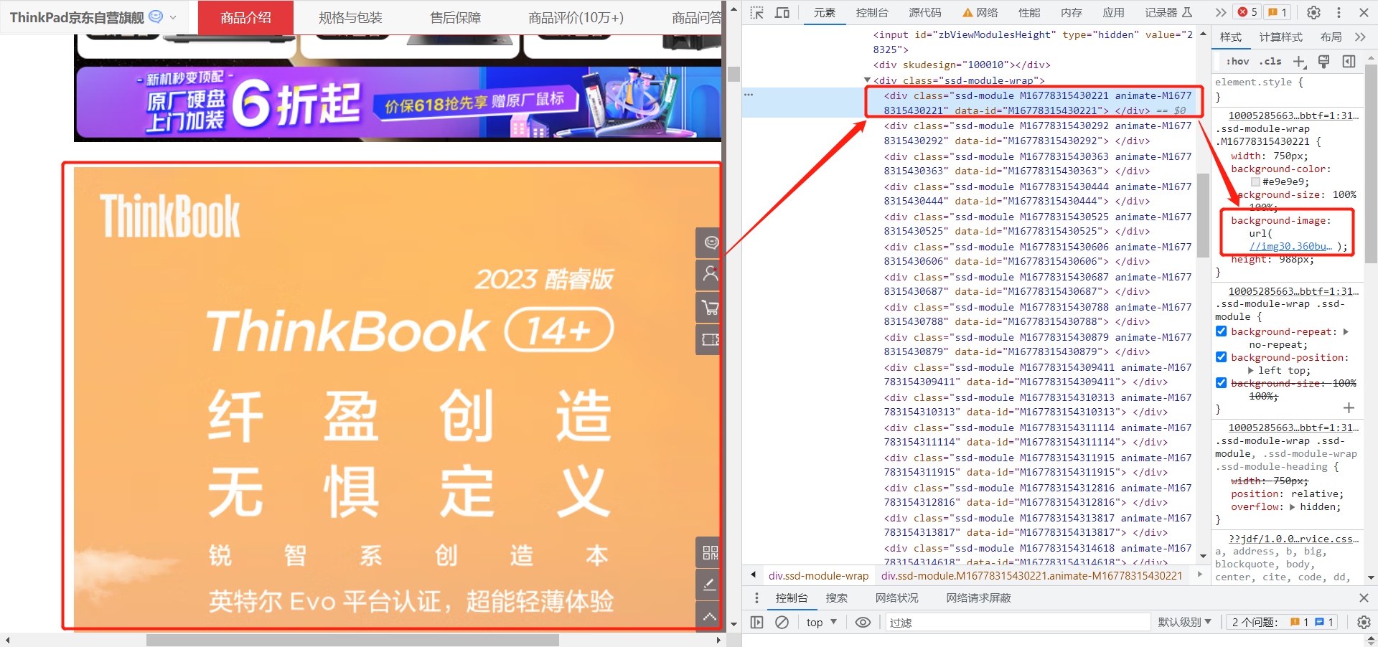The height and width of the screenshot is (647, 1378).
Task: Open 计算样式 Computed tab
Action: click(x=1281, y=37)
